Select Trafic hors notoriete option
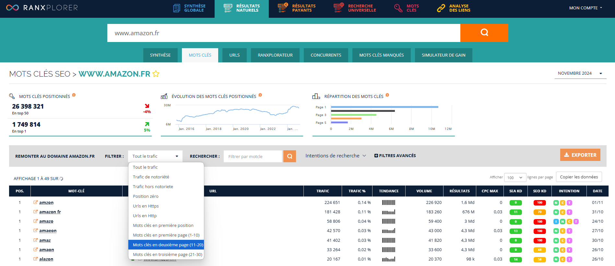The width and height of the screenshot is (615, 266). (166, 186)
